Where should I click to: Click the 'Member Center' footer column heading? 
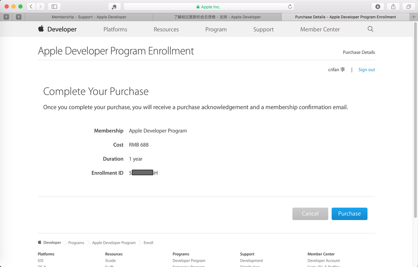pyautogui.click(x=321, y=254)
